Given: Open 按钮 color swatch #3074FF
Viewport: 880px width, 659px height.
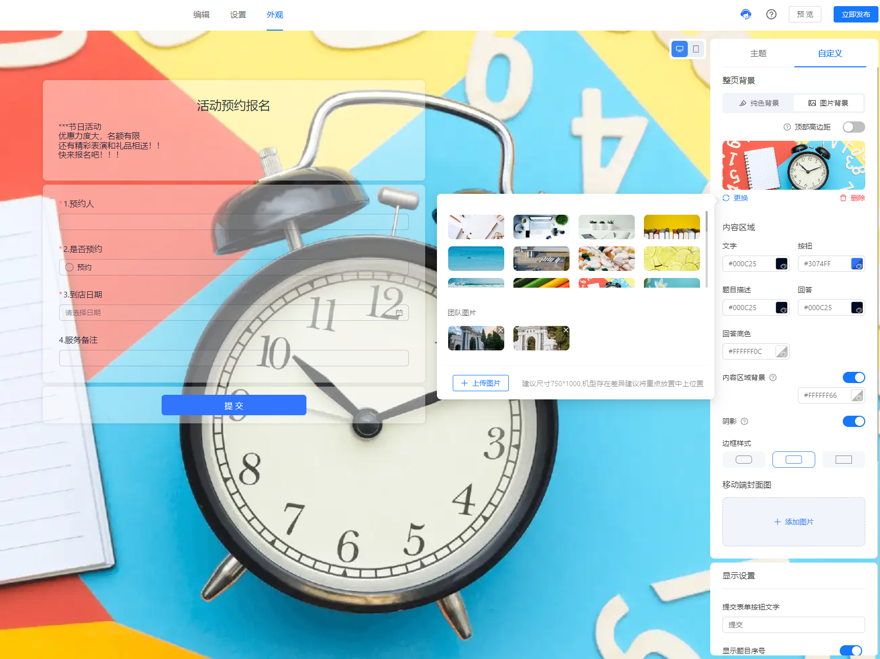Looking at the screenshot, I should point(857,264).
